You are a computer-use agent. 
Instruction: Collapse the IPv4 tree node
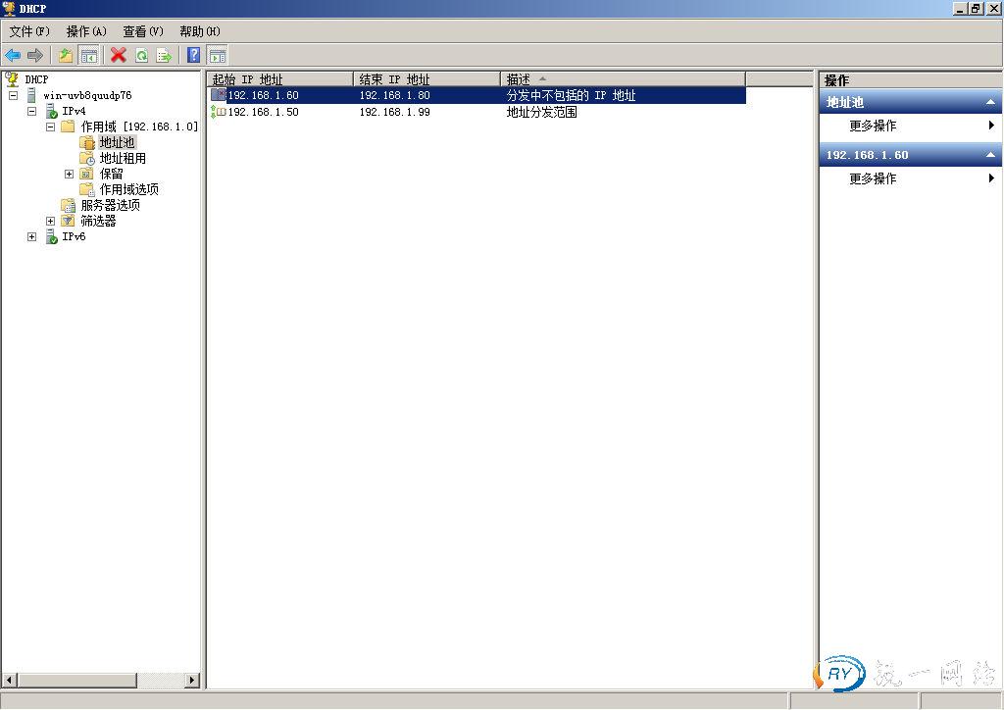[x=32, y=112]
